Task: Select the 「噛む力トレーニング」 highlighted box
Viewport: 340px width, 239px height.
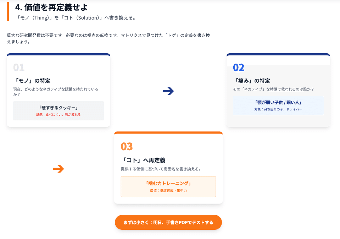Action: 168,186
